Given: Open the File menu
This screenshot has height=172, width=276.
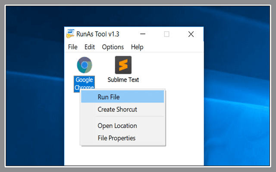Looking at the screenshot, I should (73, 47).
